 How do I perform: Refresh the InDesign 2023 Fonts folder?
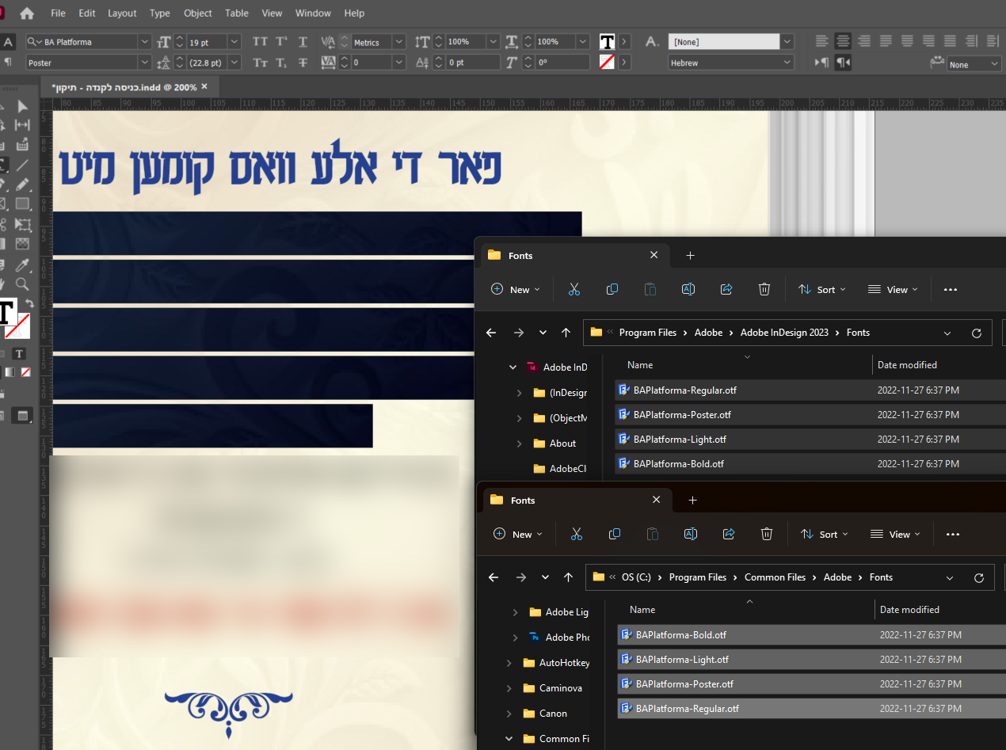(x=976, y=333)
